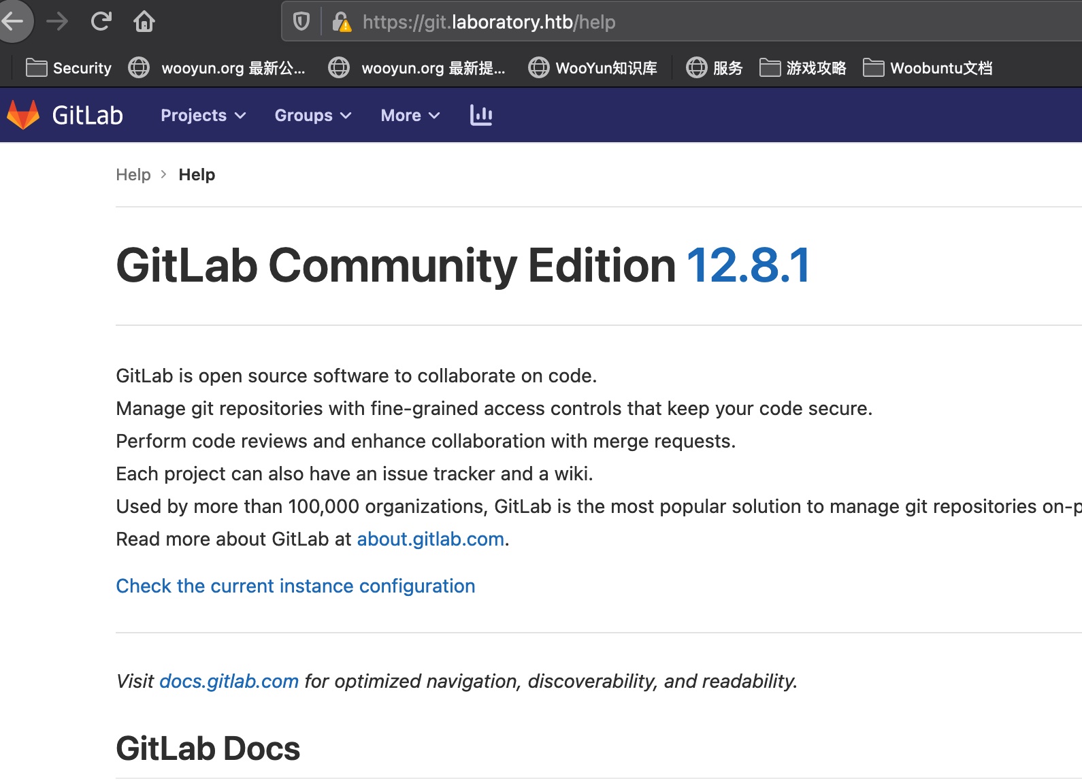Open wooyun.org 最新提 bookmark
Screen dimensions: 1082x781
click(417, 68)
